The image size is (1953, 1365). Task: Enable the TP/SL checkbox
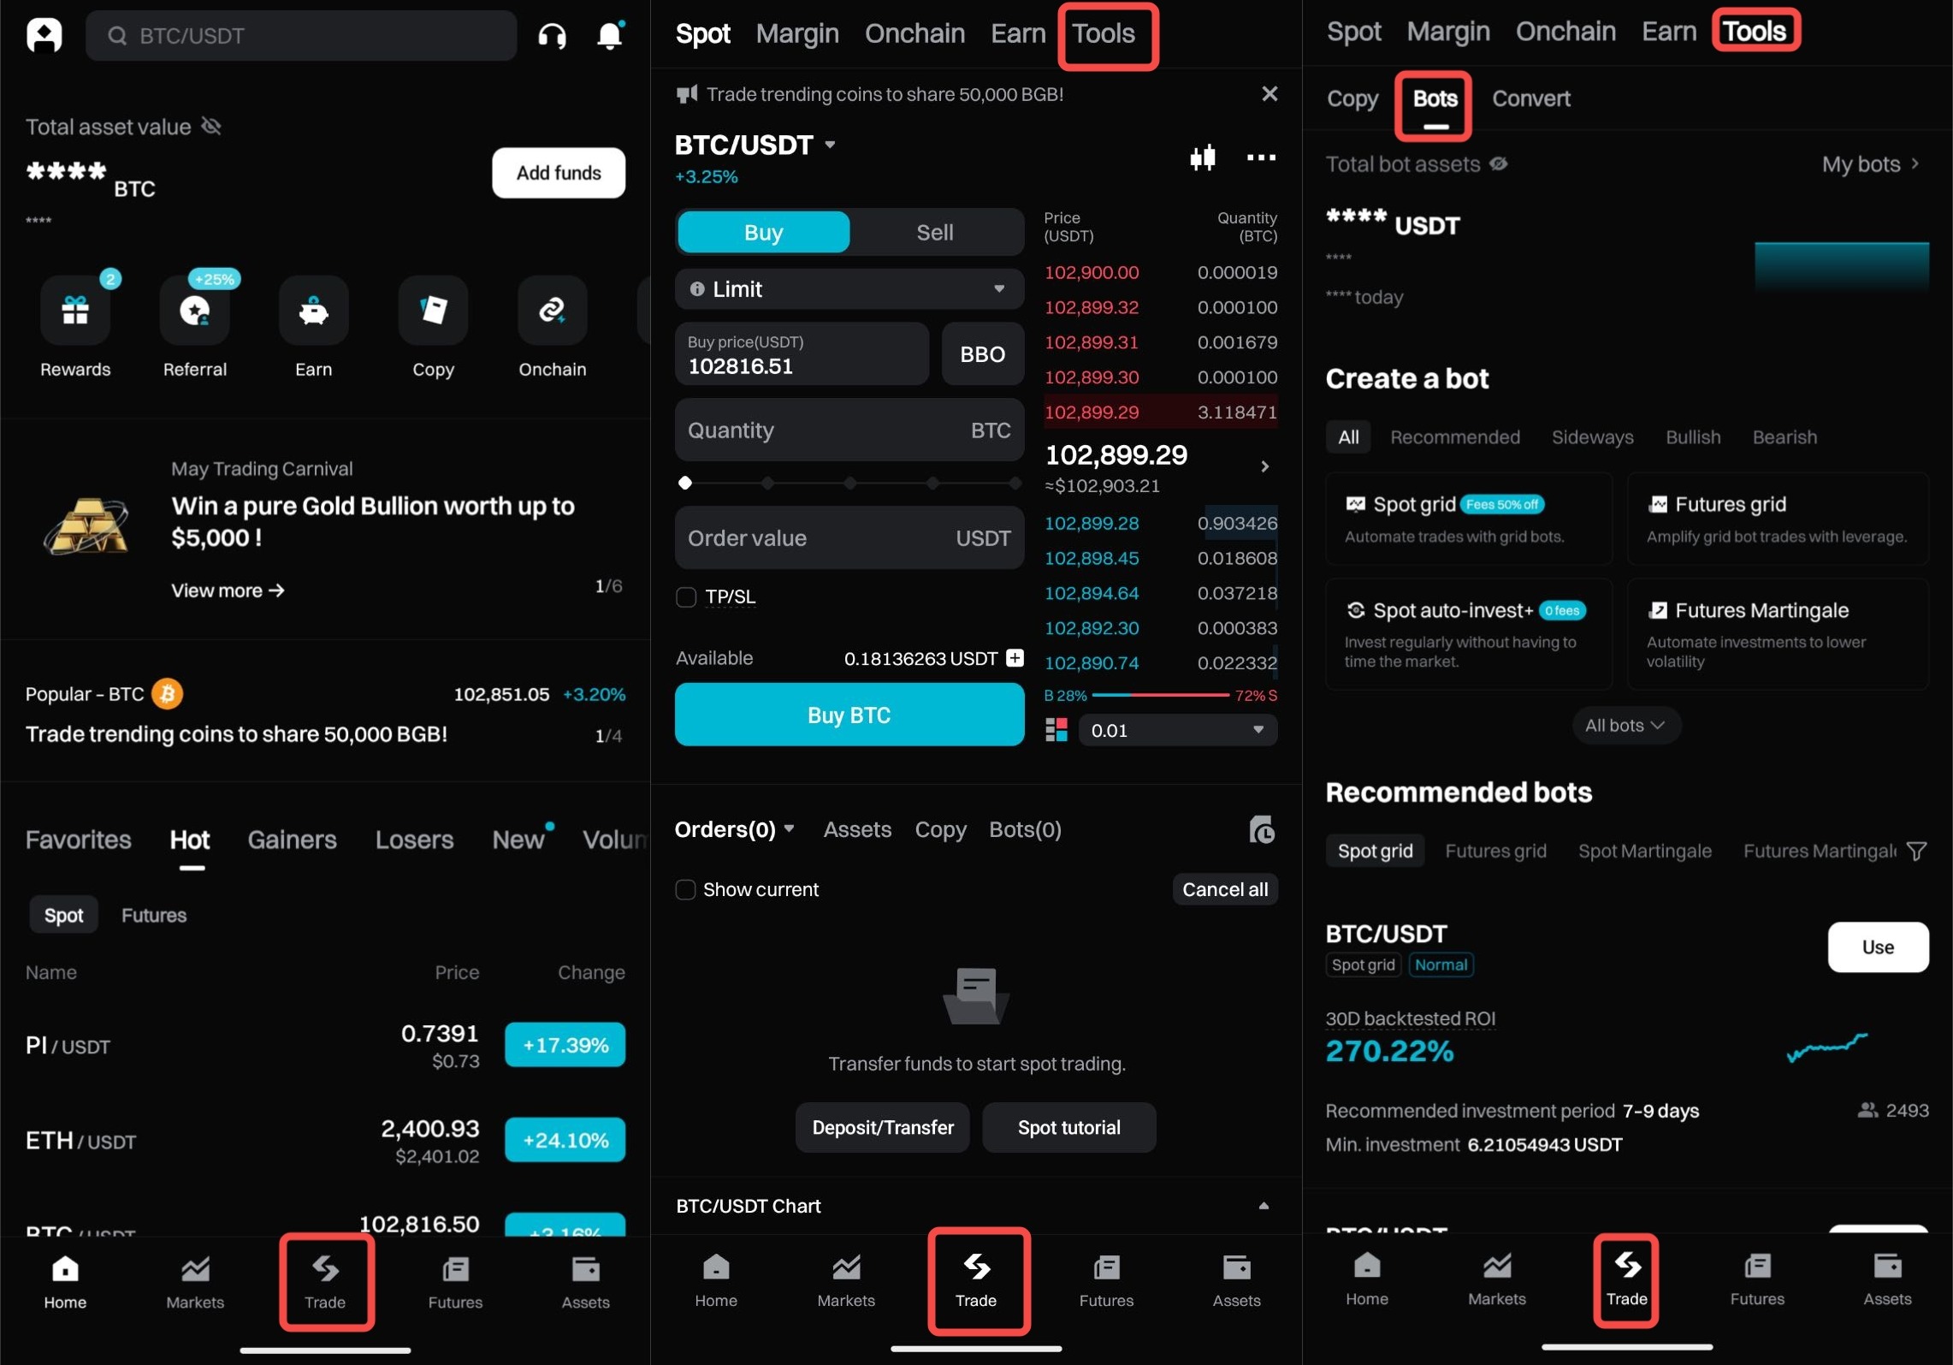point(686,596)
